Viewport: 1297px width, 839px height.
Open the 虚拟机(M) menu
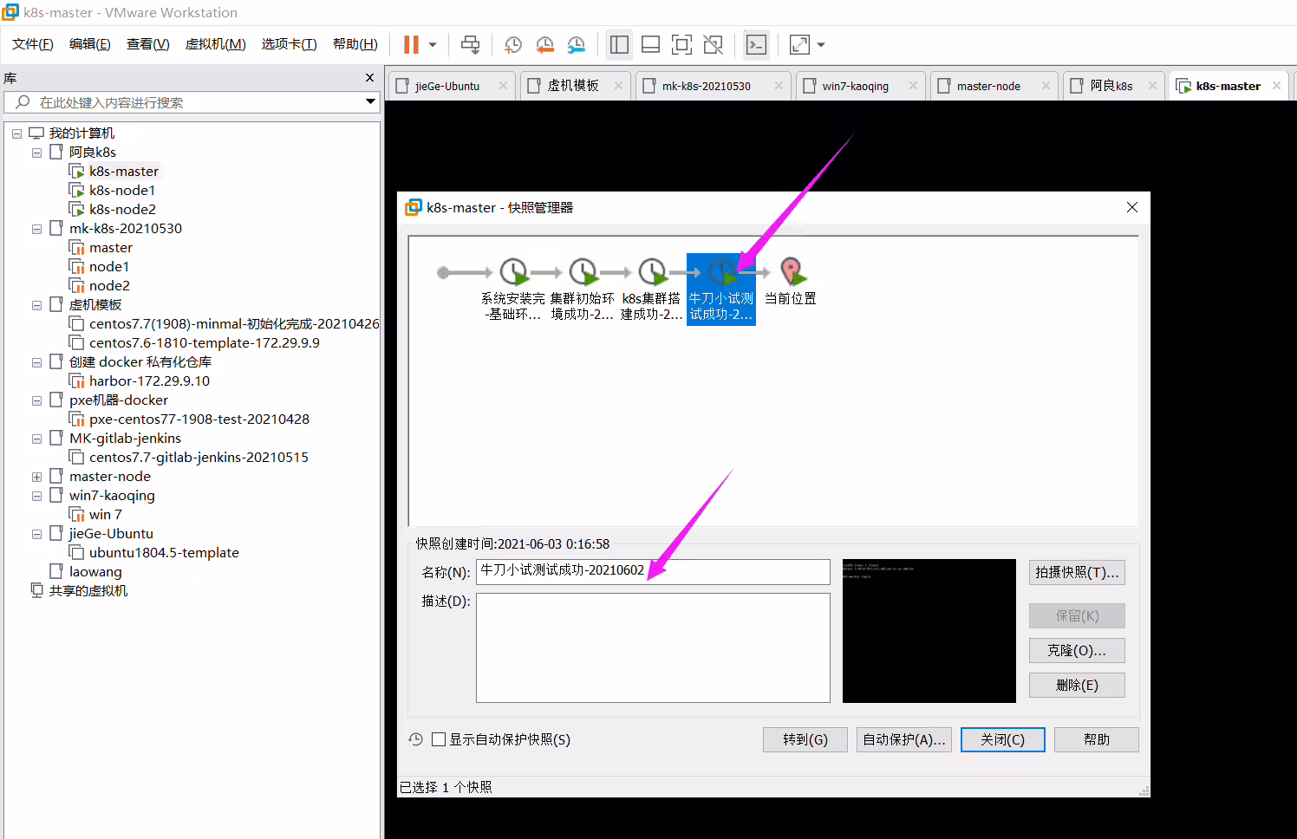(x=215, y=44)
